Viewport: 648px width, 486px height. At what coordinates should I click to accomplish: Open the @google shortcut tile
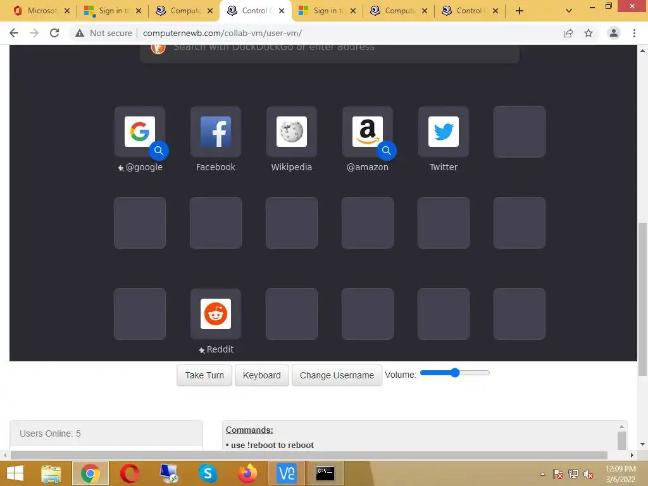[x=140, y=132]
